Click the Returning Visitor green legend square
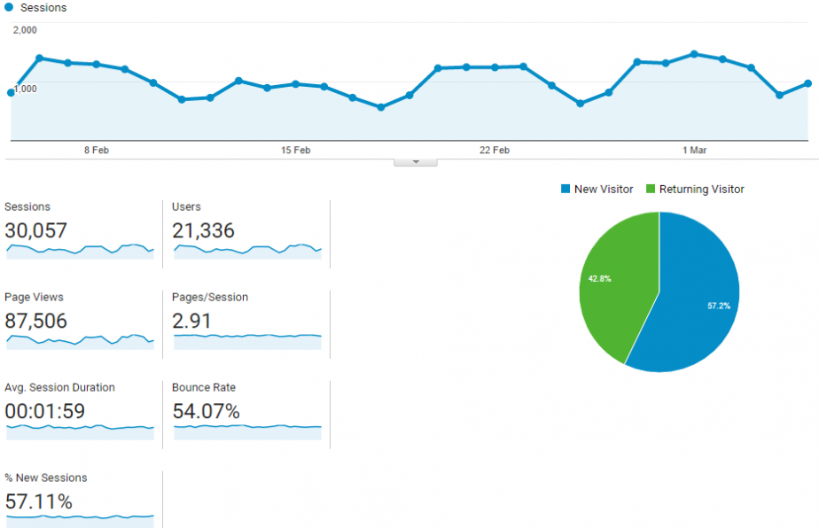Screen dimensions: 819x528 pos(651,189)
